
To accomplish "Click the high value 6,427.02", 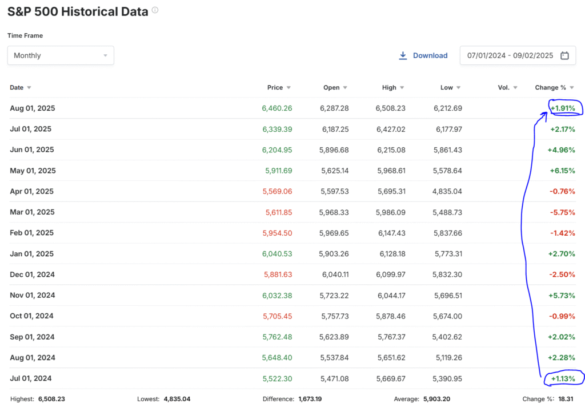I will pos(391,130).
